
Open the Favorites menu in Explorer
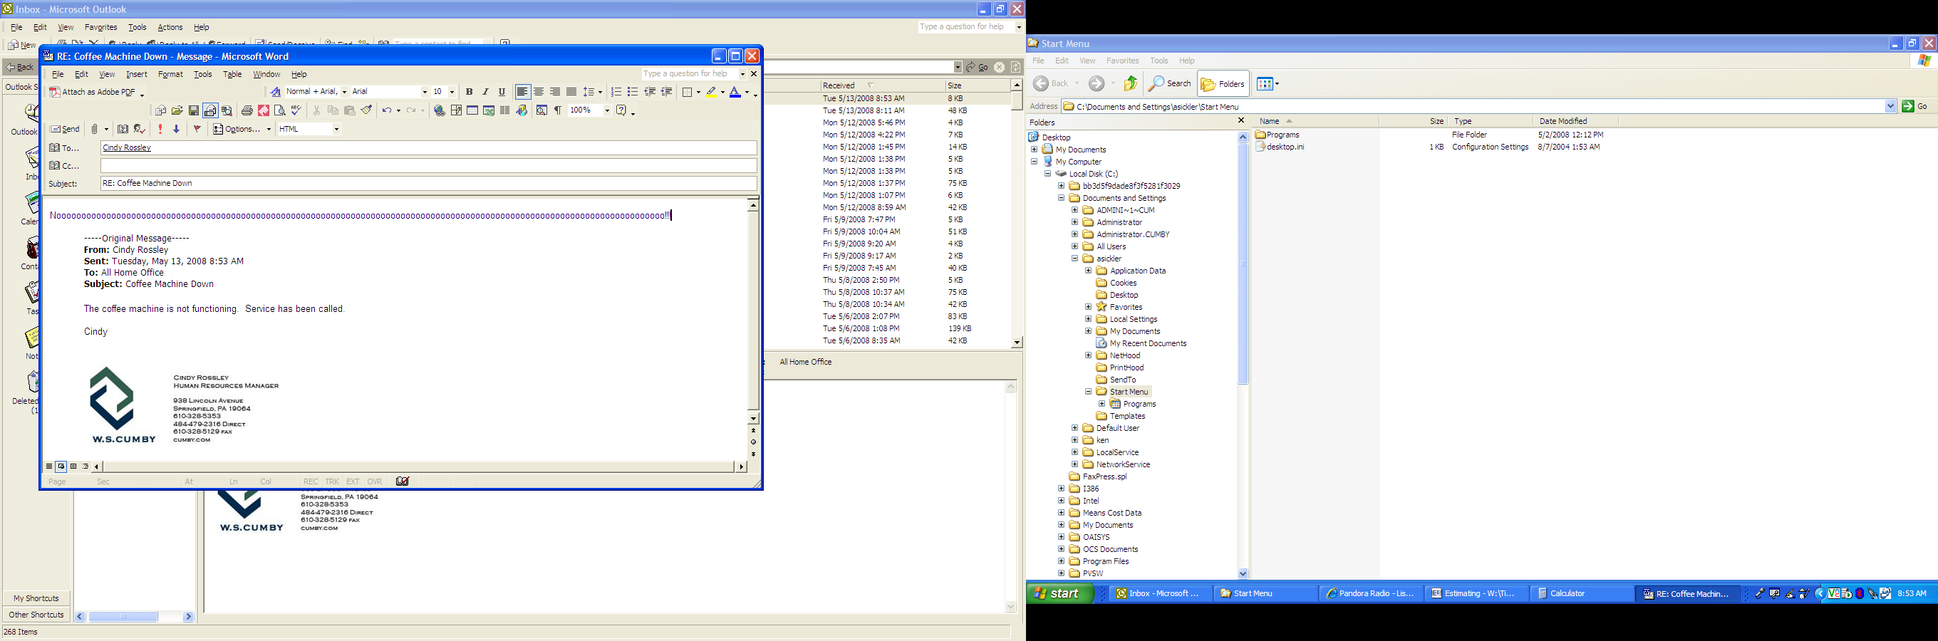click(1121, 61)
